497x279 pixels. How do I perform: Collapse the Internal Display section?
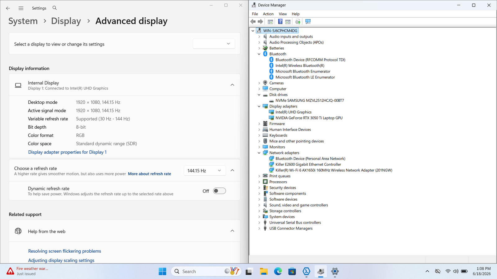232,85
